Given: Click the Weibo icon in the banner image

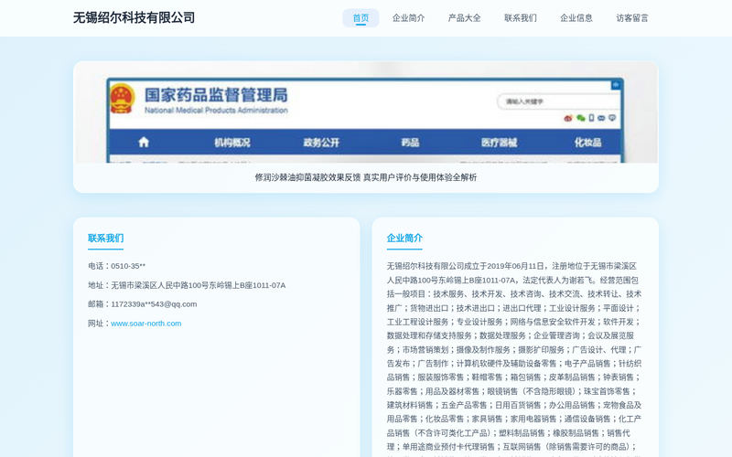Looking at the screenshot, I should [568, 118].
